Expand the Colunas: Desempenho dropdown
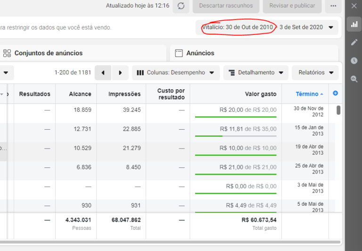362x251 pixels. point(176,73)
